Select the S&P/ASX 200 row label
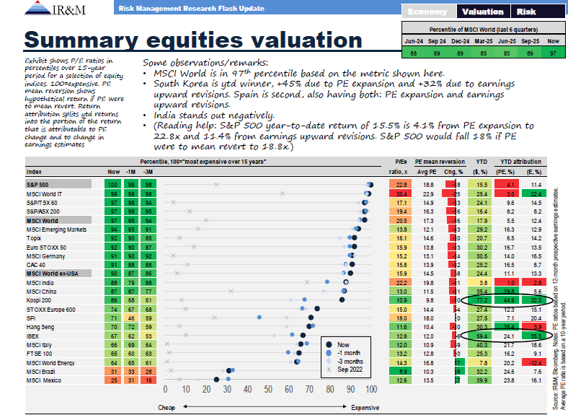The height and width of the screenshot is (415, 568). 43,211
